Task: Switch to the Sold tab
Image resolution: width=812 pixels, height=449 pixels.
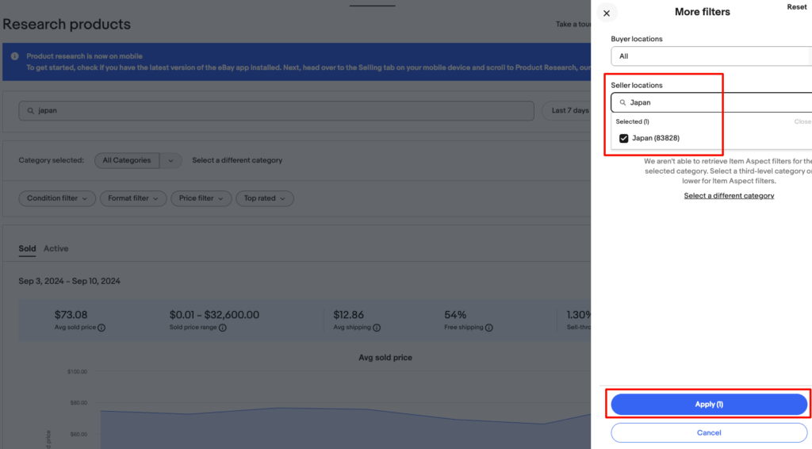Action: coord(28,248)
